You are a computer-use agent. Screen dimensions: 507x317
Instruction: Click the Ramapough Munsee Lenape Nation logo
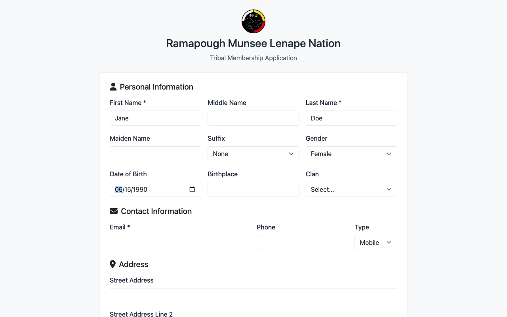click(x=253, y=21)
